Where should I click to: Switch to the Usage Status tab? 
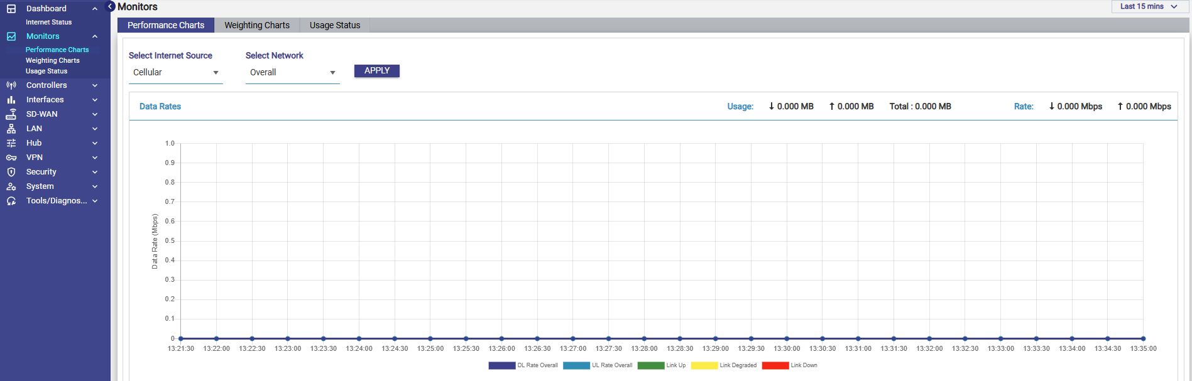point(335,25)
